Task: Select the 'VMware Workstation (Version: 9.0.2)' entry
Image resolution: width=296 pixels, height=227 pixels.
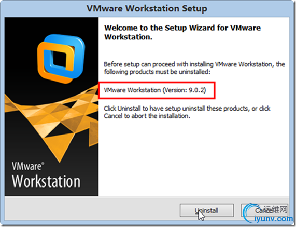Action: (155, 90)
